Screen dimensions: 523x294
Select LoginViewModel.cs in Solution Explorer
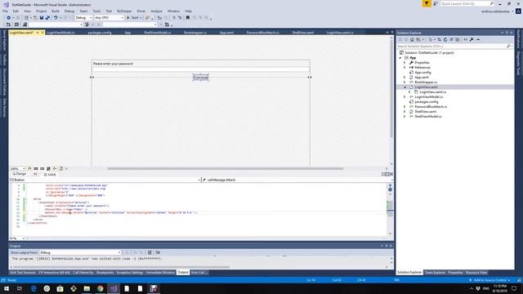point(428,96)
